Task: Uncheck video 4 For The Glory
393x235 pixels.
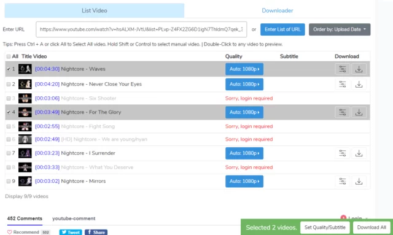Action: [9, 112]
